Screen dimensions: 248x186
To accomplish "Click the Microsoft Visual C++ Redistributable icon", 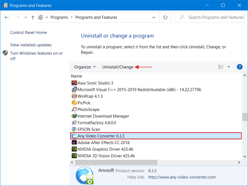I will [74, 89].
